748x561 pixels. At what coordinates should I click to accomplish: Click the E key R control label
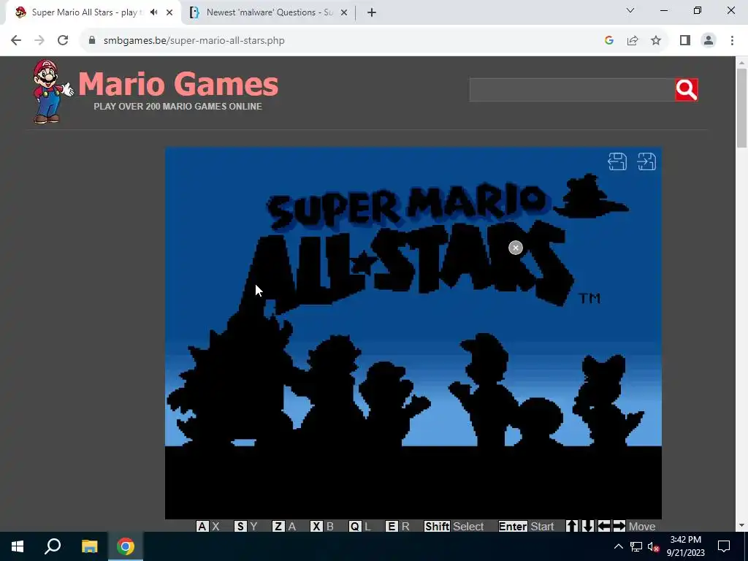click(398, 526)
